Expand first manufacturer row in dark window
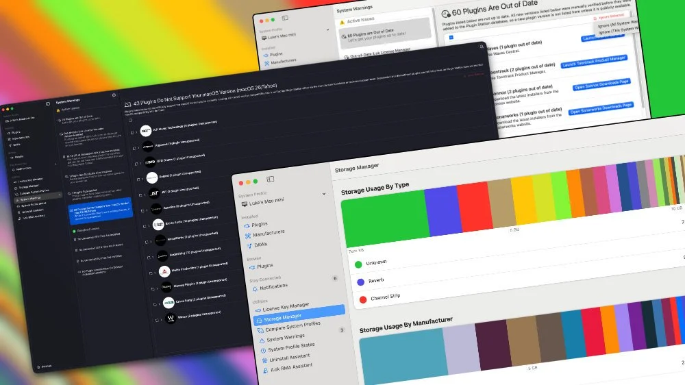This screenshot has width=685, height=385. tap(135, 132)
